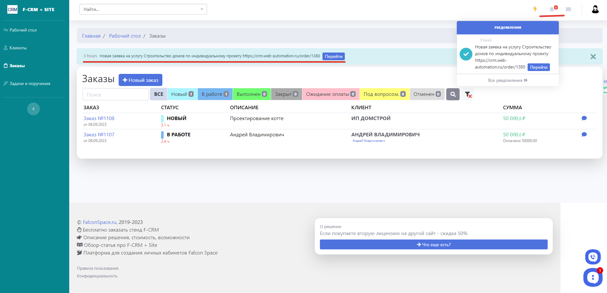Filter orders by В работе status
The width and height of the screenshot is (607, 293).
[x=215, y=94]
